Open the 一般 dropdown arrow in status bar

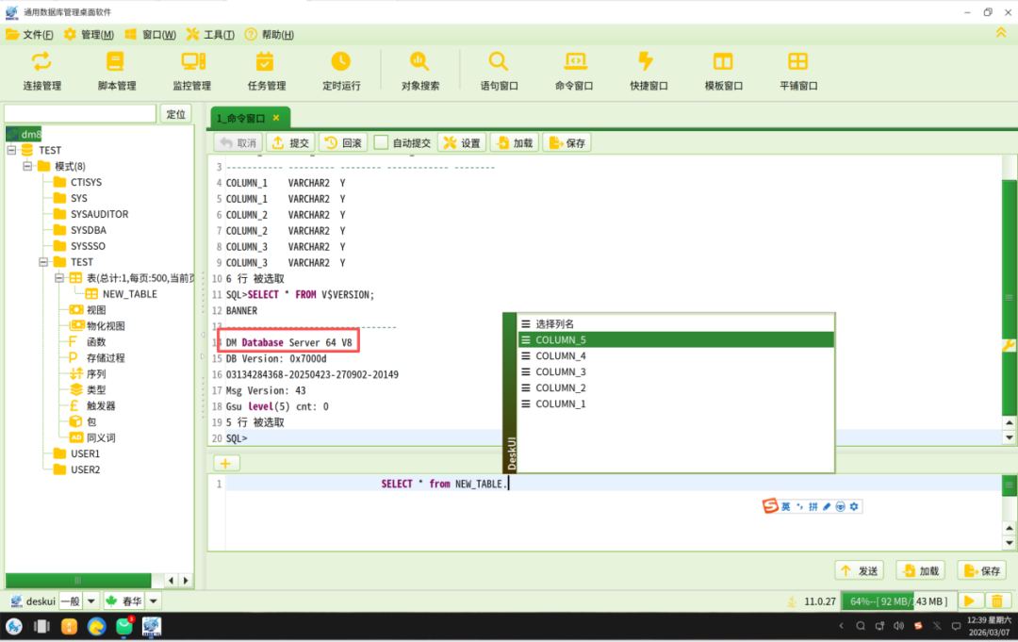pyautogui.click(x=90, y=601)
